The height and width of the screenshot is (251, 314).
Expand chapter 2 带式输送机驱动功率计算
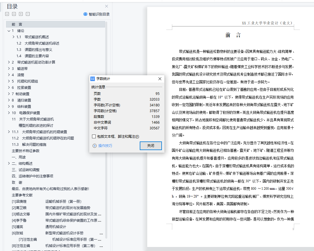tap(9, 62)
